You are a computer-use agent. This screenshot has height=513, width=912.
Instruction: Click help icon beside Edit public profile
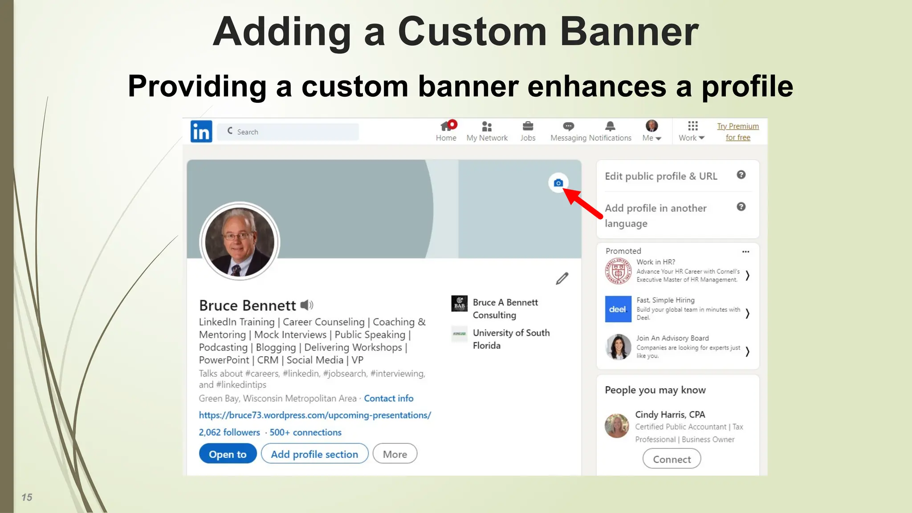pyautogui.click(x=741, y=175)
